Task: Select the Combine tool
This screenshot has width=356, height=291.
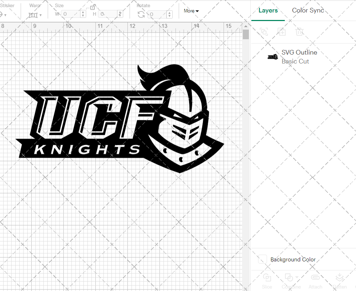Action: point(289,281)
